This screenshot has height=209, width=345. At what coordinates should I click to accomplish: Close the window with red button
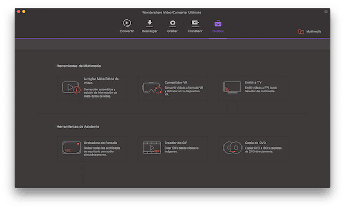click(19, 12)
